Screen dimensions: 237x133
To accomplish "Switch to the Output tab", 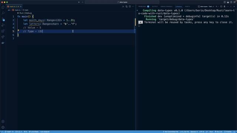I will pyautogui.click(x=155, y=7).
